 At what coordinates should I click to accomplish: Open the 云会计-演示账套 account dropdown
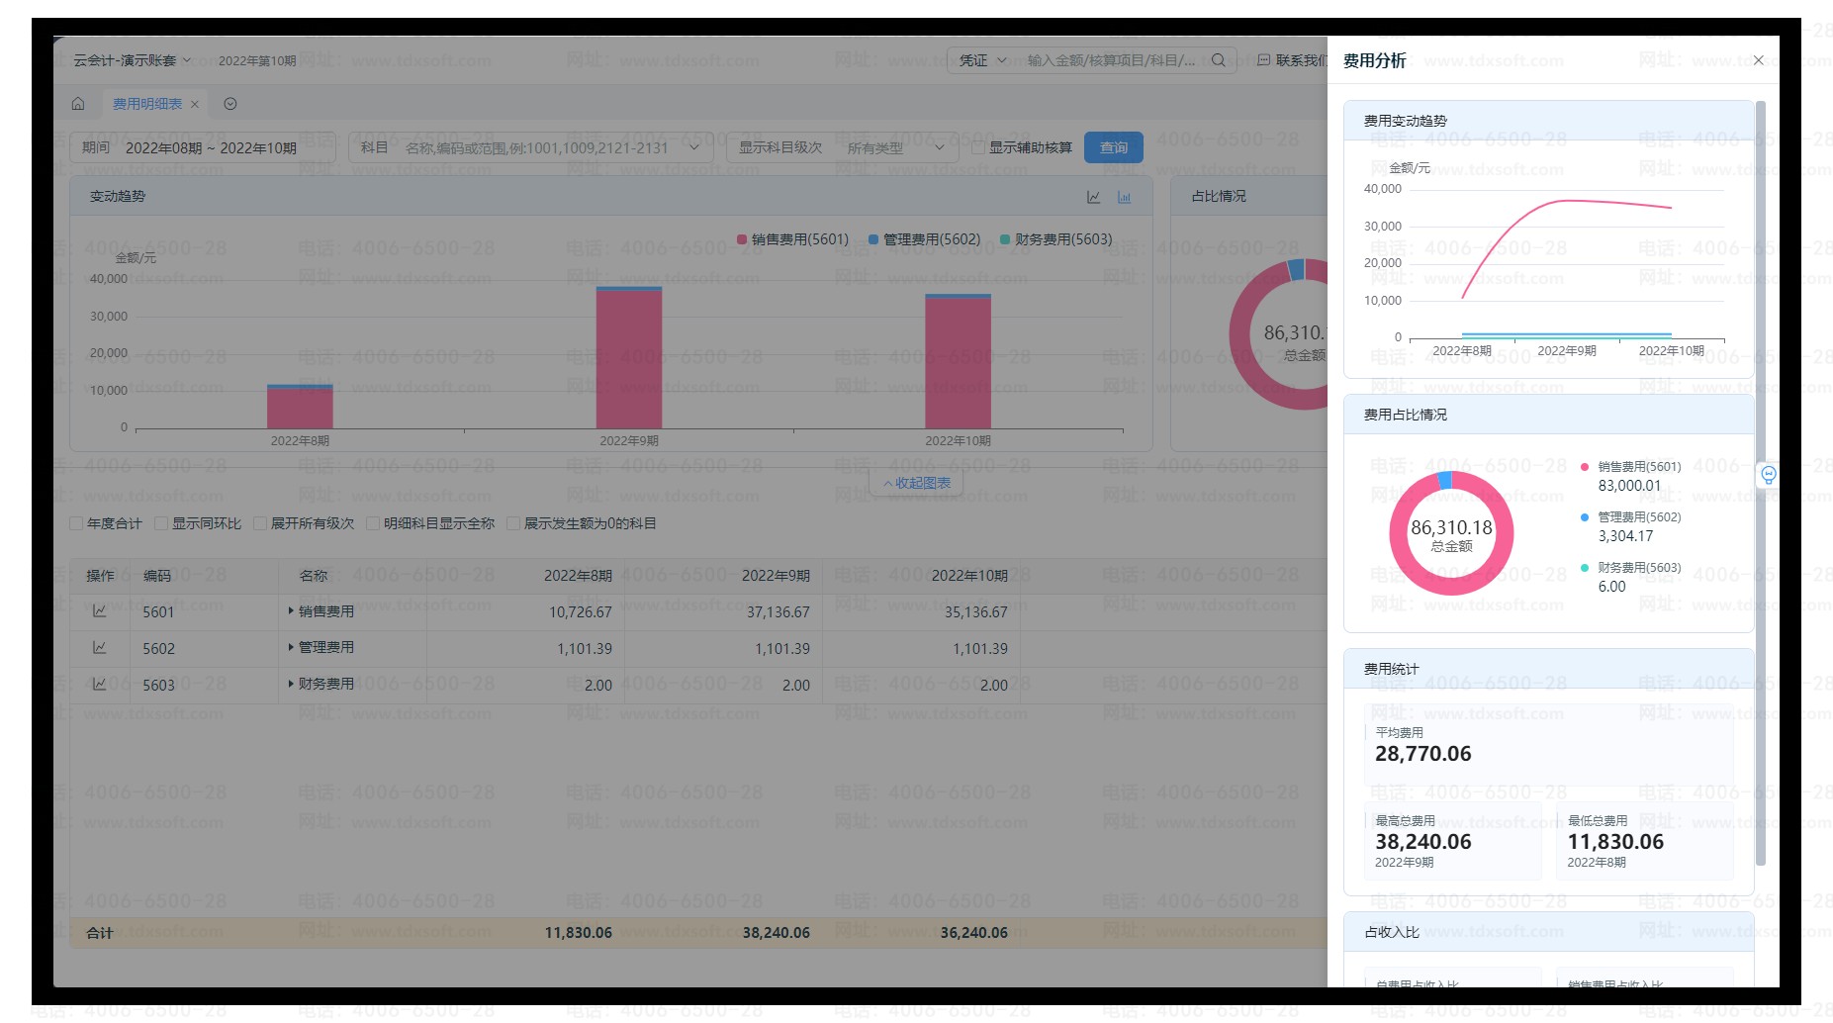coord(132,60)
